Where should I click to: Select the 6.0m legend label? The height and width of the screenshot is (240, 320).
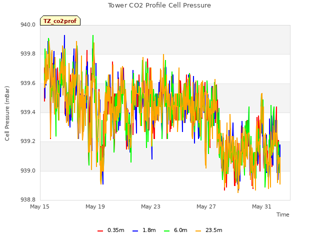[180, 230]
